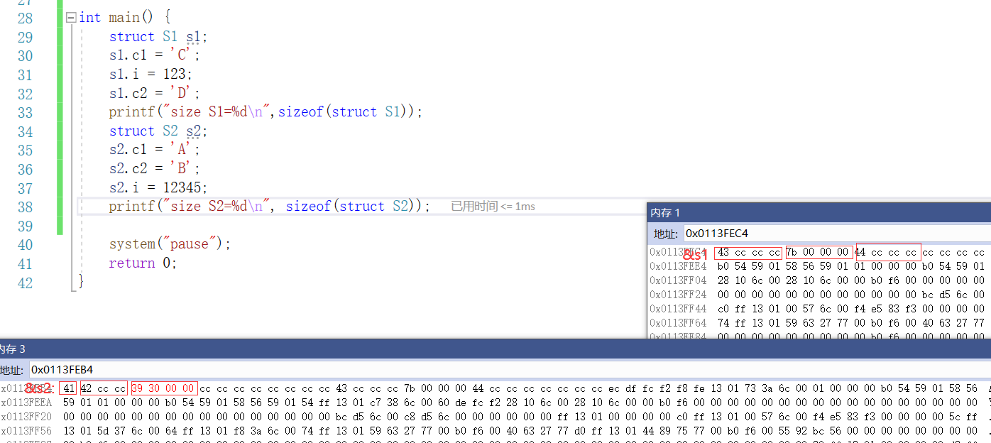Image resolution: width=991 pixels, height=443 pixels.
Task: Click the s1.c1 = 'C' statement
Action: 155,55
